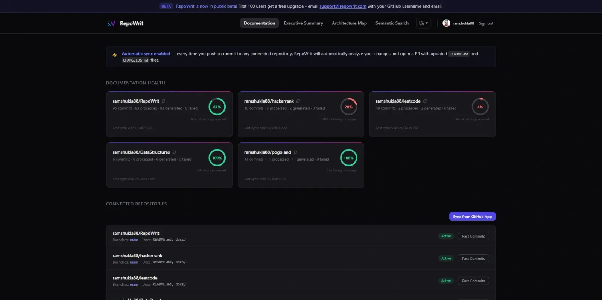Toggle Active badge on leetcode repository row
The width and height of the screenshot is (602, 300).
(446, 281)
